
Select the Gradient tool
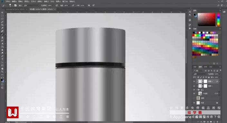click(2, 47)
